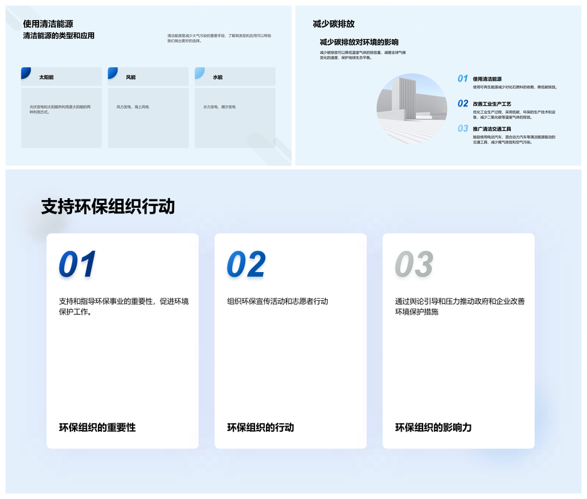Select the leaf icon next to 风能
Image resolution: width=587 pixels, height=499 pixels.
pos(113,73)
